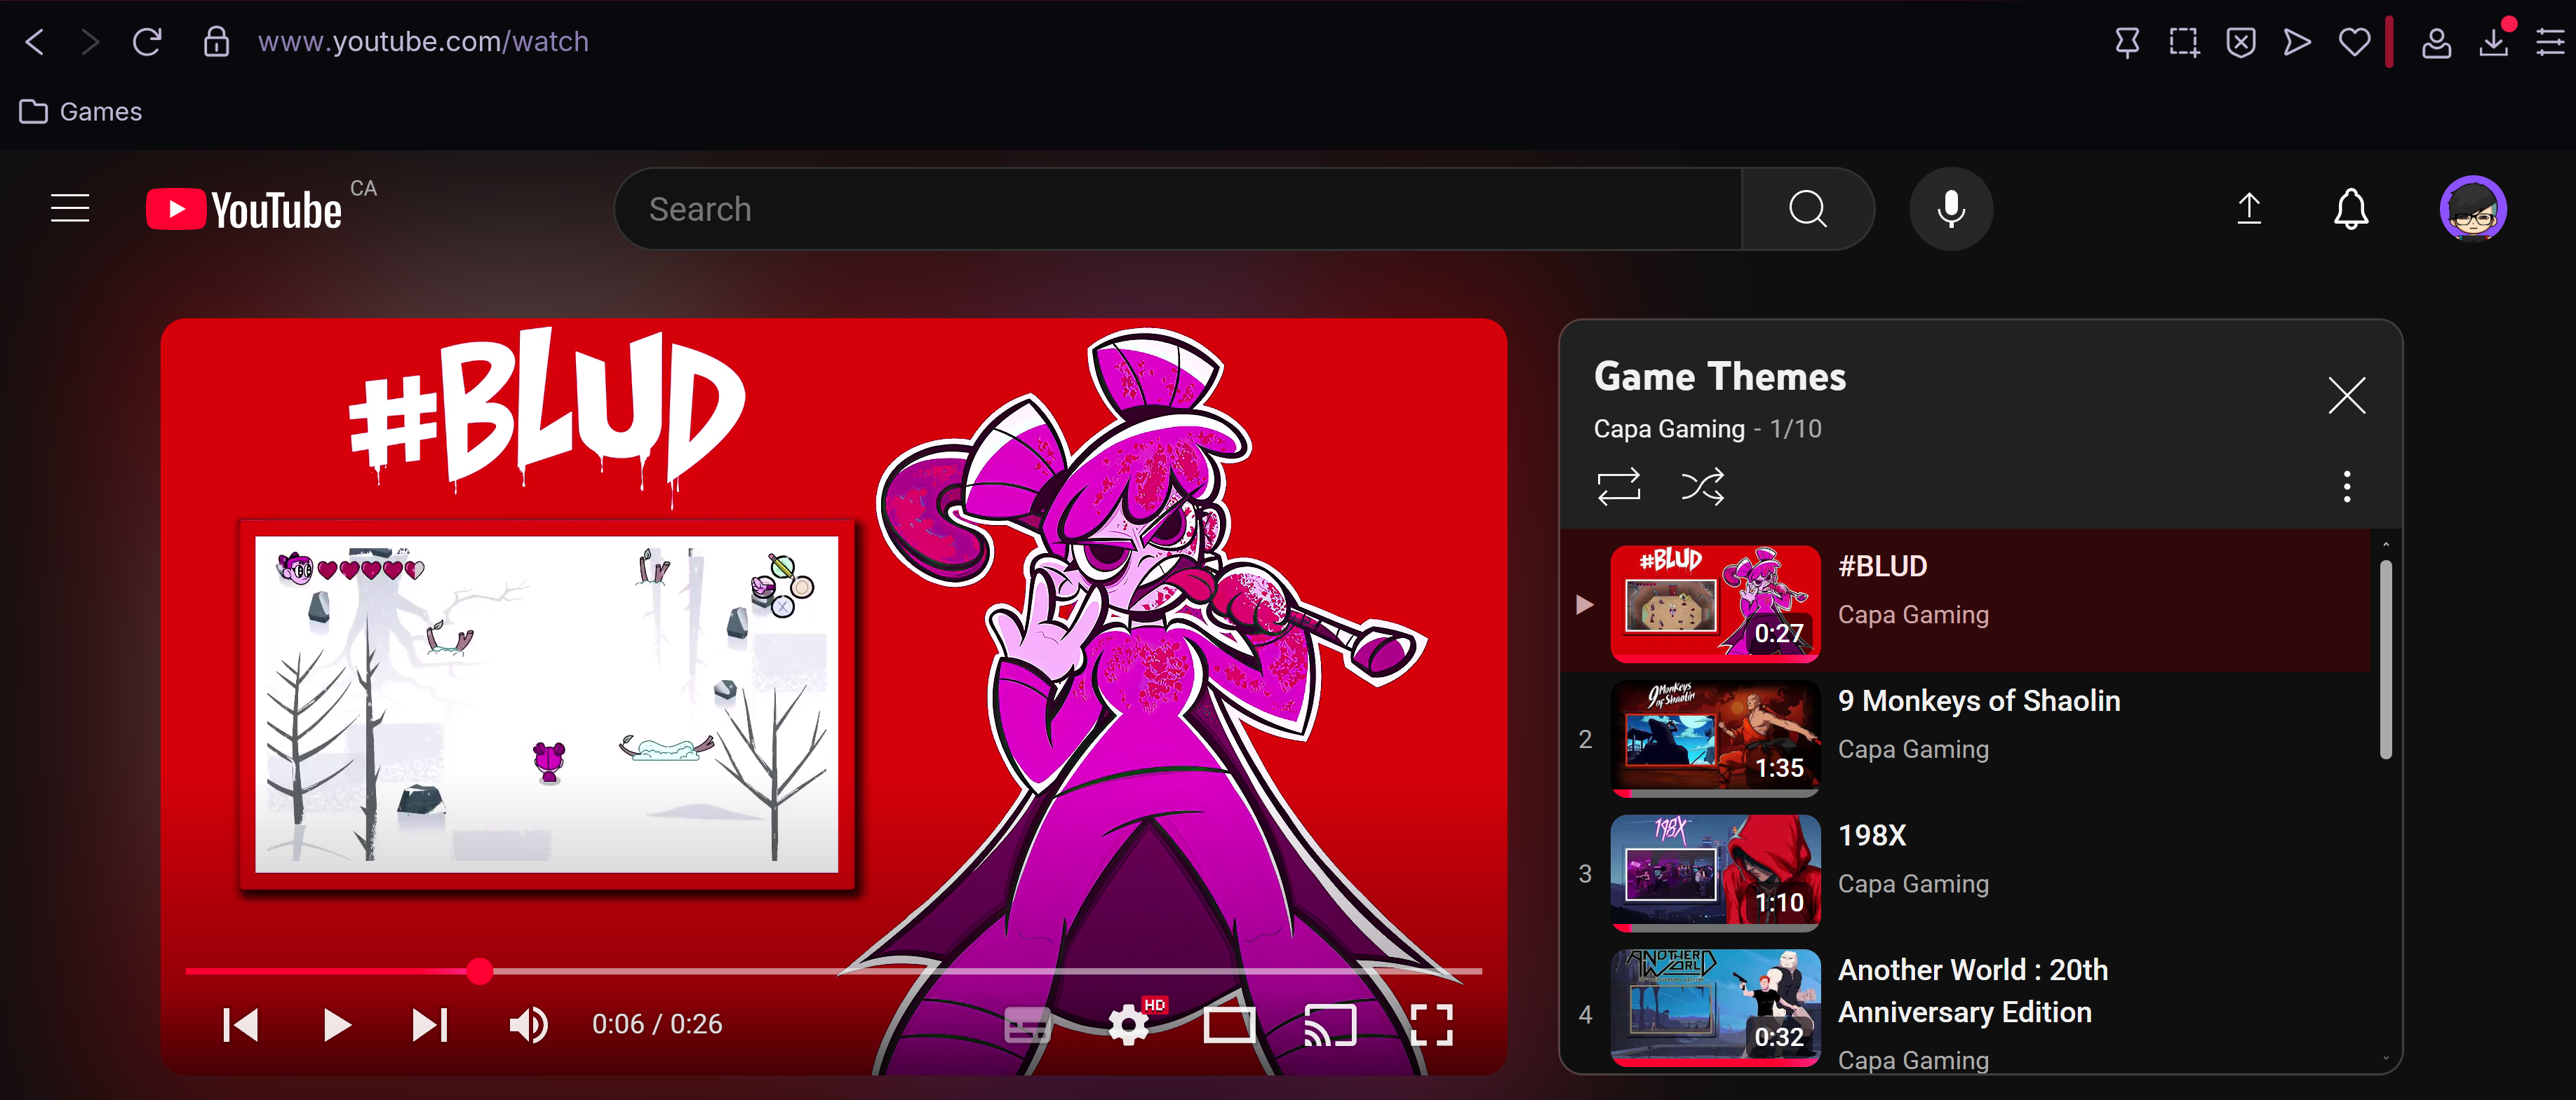Open the Another World playlist thumbnail
Viewport: 2576px width, 1100px height.
pos(1715,1008)
